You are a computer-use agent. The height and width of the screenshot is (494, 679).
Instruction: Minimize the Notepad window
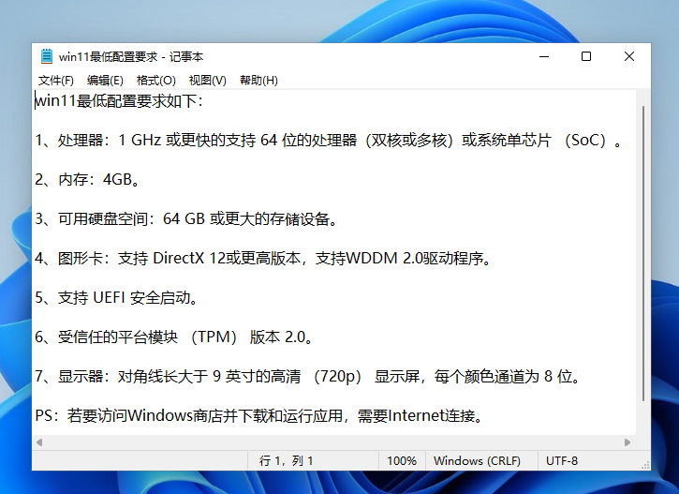coord(544,56)
